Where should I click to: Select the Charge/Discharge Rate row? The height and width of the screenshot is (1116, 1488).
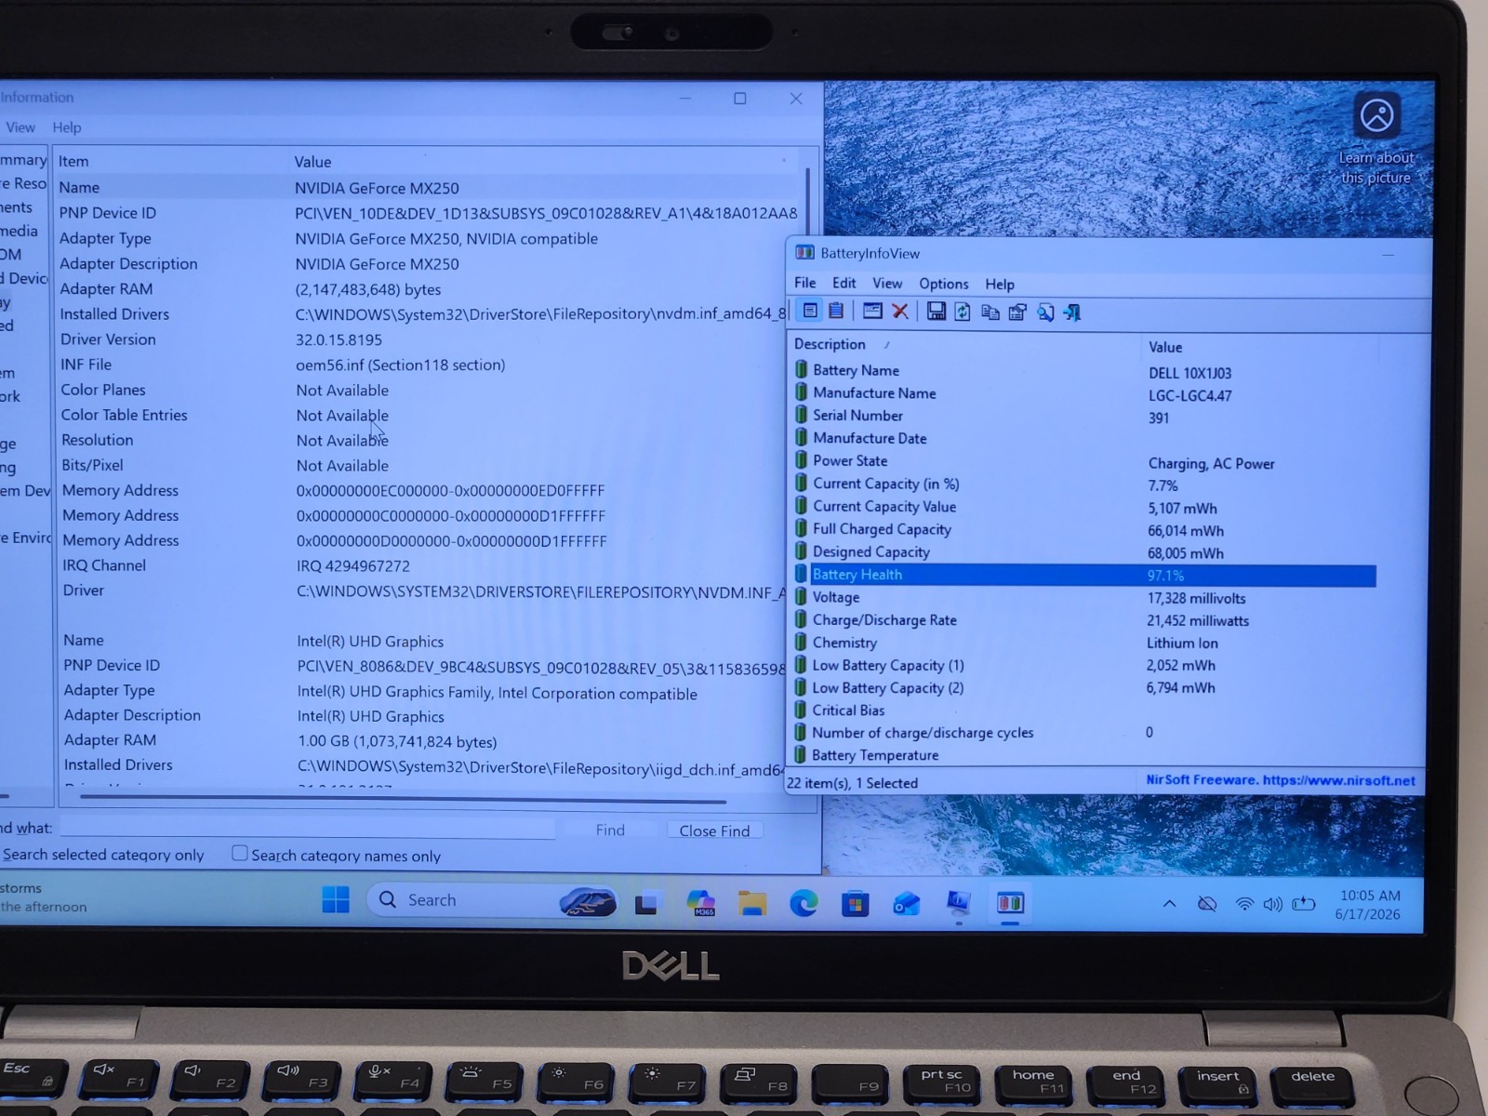coord(1085,619)
